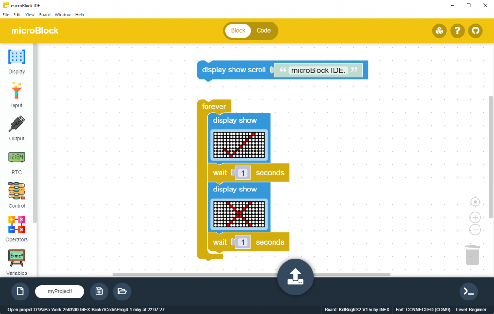Open the Window menu
The width and height of the screenshot is (494, 314).
(63, 15)
